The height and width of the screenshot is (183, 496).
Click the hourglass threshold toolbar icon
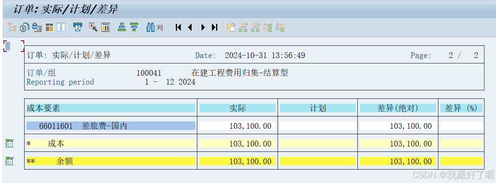(x=78, y=27)
